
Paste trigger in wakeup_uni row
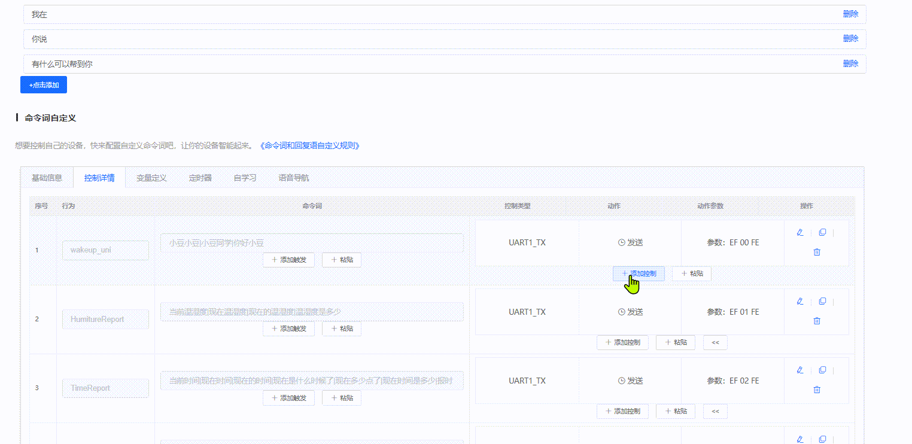[342, 260]
